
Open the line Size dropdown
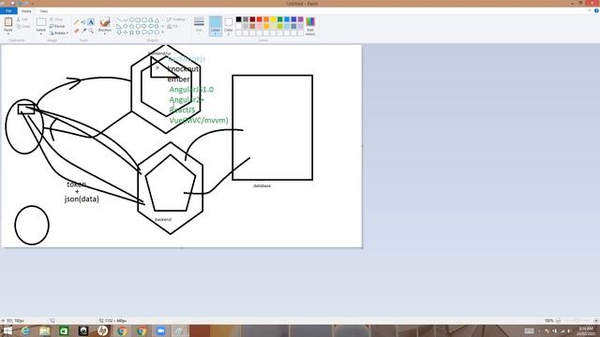[199, 25]
